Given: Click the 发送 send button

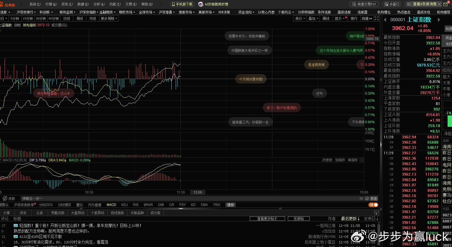Looking at the screenshot, I should [x=374, y=198].
